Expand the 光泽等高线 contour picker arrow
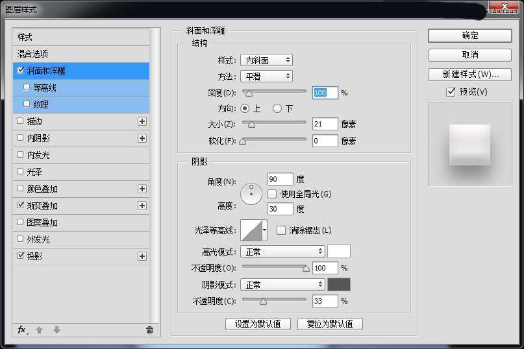 click(x=264, y=230)
